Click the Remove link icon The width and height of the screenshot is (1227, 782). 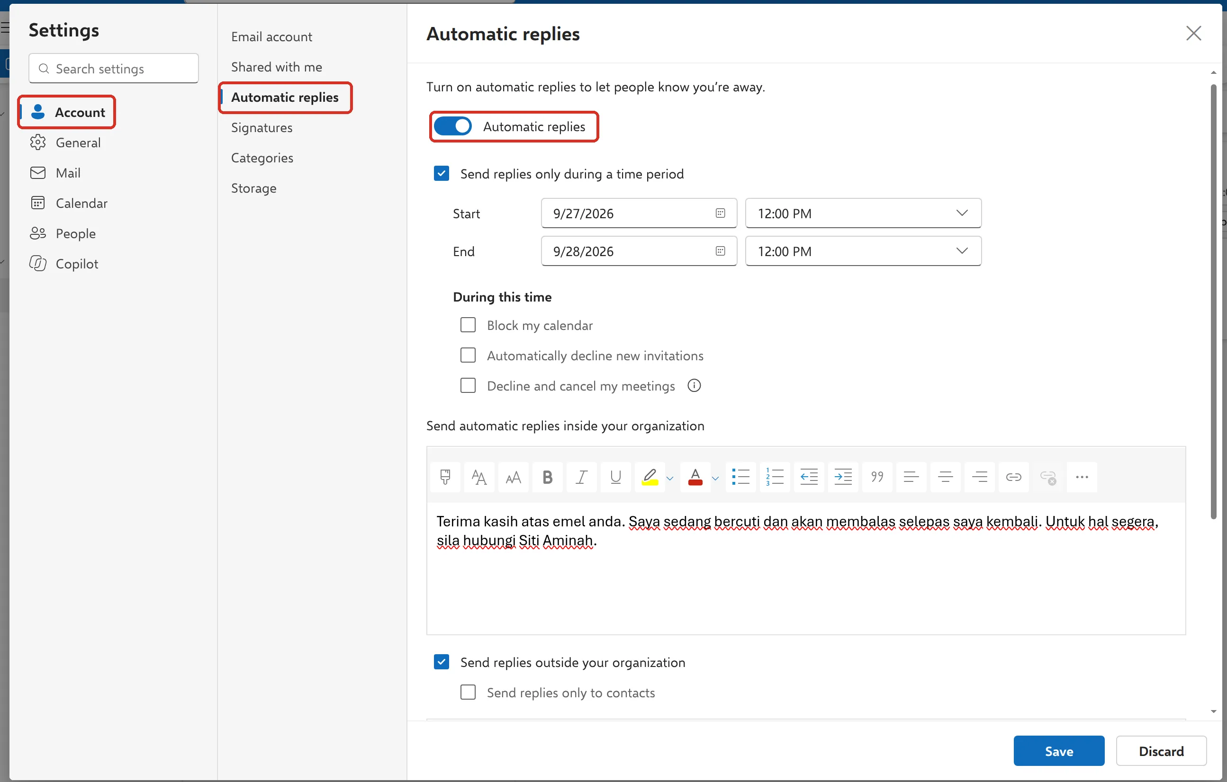1047,477
